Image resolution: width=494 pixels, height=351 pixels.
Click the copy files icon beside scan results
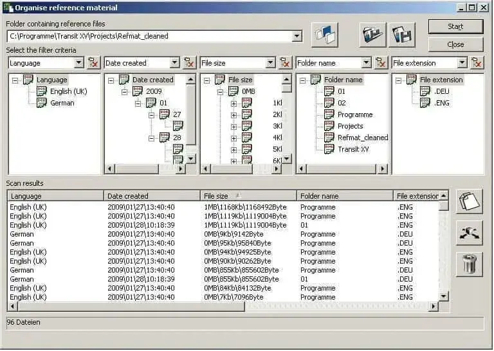click(x=469, y=202)
